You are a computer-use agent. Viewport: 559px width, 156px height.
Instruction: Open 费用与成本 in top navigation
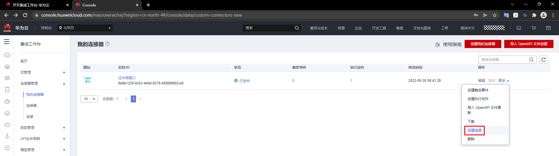click(319, 28)
